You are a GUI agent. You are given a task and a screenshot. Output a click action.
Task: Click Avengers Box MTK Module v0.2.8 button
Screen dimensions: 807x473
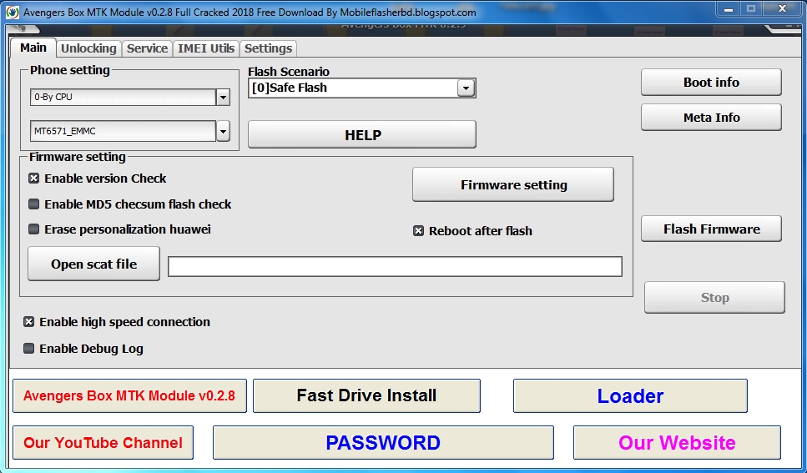(129, 395)
